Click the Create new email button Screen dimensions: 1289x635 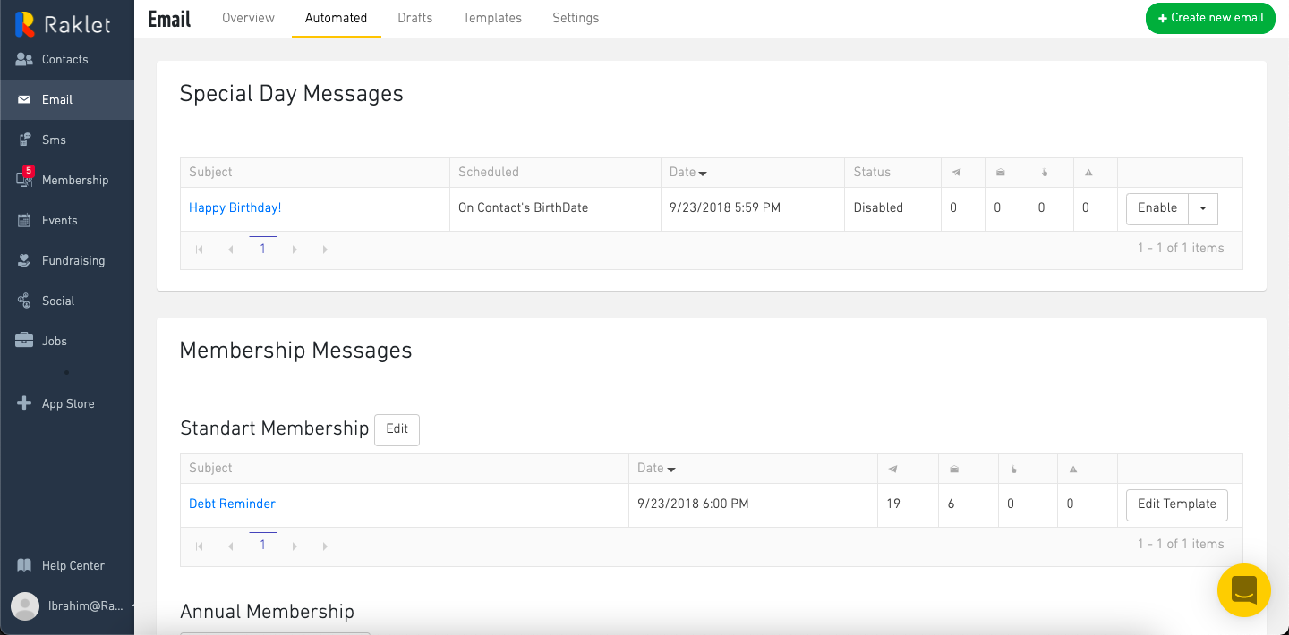point(1210,18)
